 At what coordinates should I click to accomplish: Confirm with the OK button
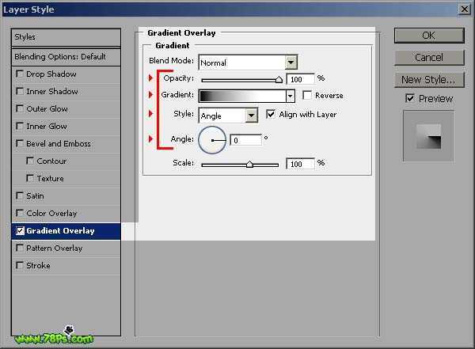click(x=429, y=36)
